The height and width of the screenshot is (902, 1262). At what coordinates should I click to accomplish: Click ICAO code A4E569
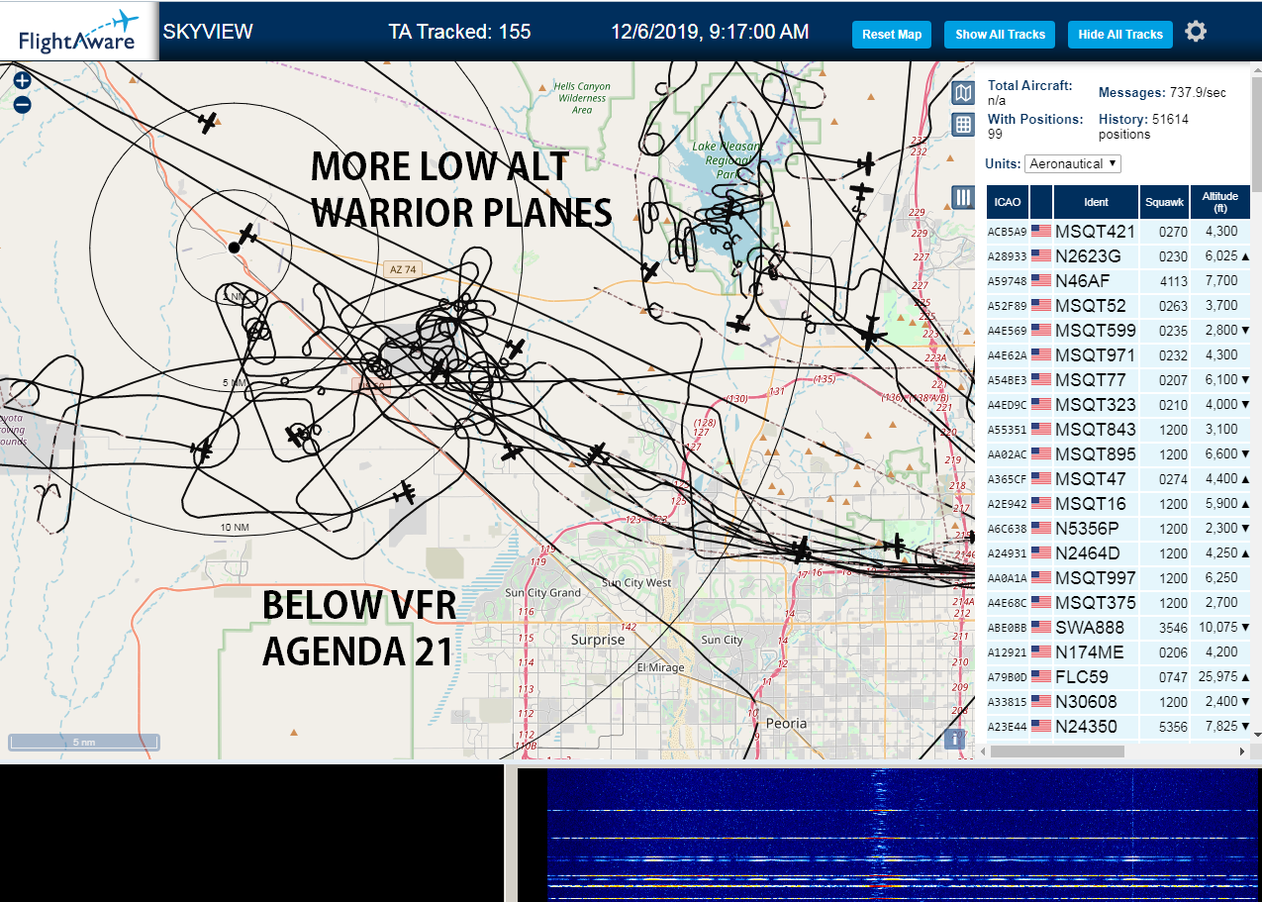[1007, 331]
